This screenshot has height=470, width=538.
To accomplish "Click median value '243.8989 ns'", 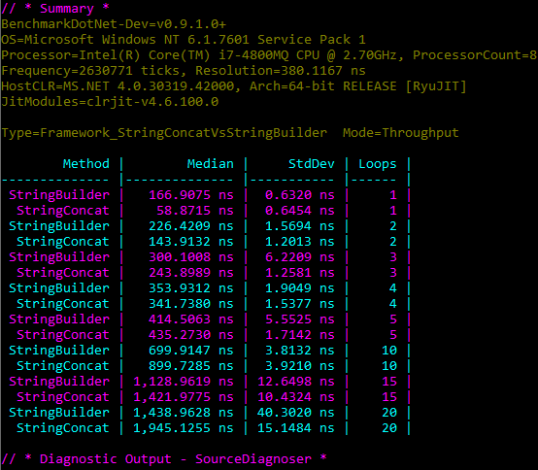I will pos(191,273).
